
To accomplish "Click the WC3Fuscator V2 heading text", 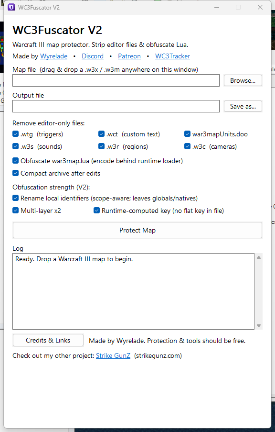I will pos(57,30).
